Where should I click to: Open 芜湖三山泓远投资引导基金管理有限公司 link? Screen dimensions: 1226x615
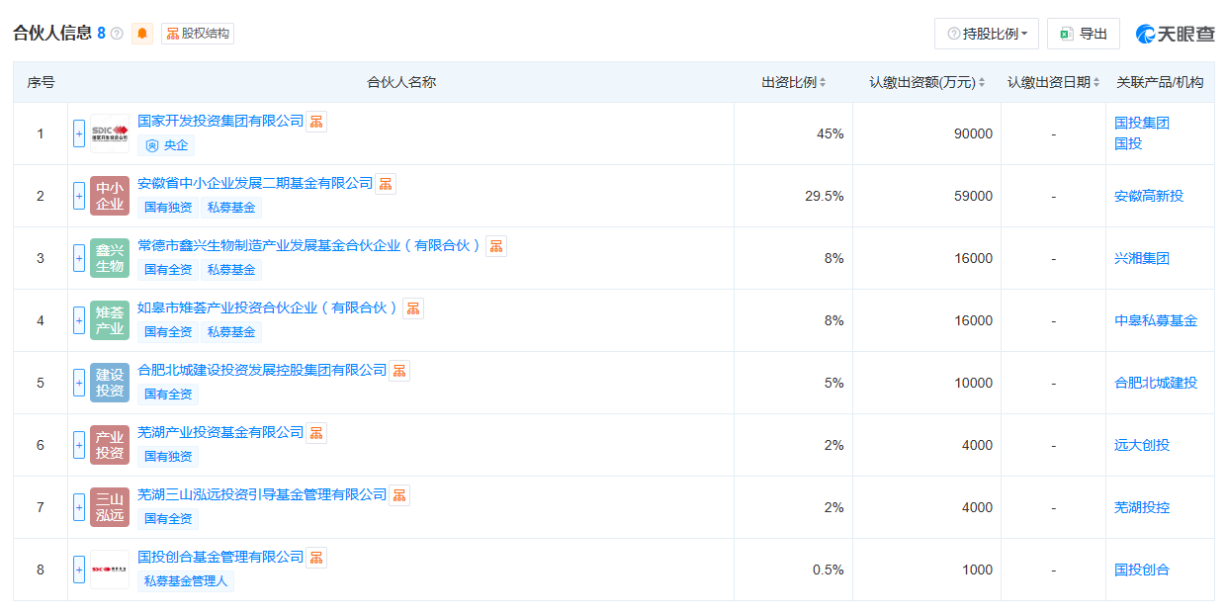(x=262, y=494)
